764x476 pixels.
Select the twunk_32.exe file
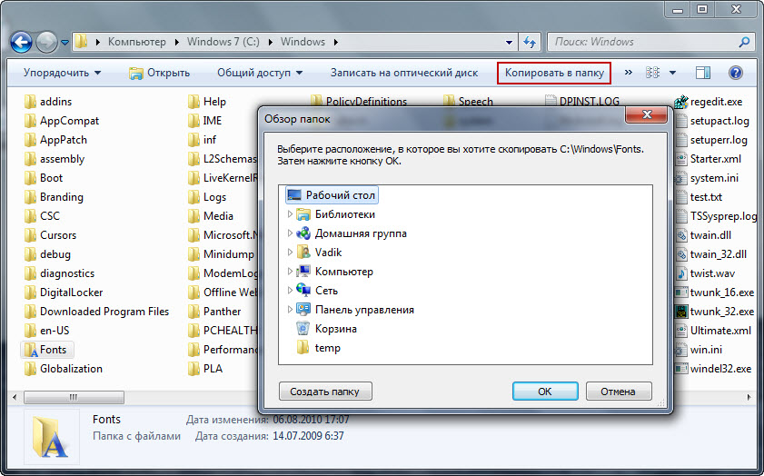(714, 312)
